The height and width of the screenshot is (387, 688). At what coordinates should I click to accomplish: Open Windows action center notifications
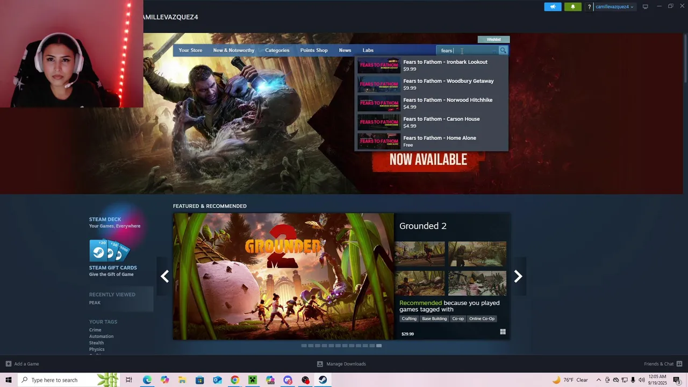point(677,380)
